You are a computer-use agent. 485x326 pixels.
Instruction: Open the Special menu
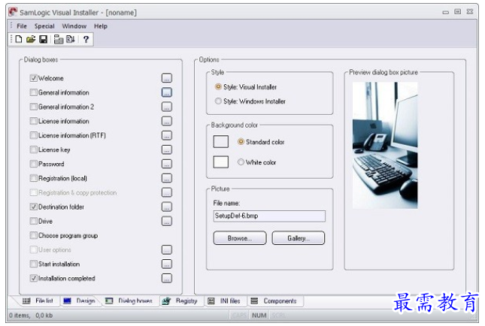click(x=44, y=26)
